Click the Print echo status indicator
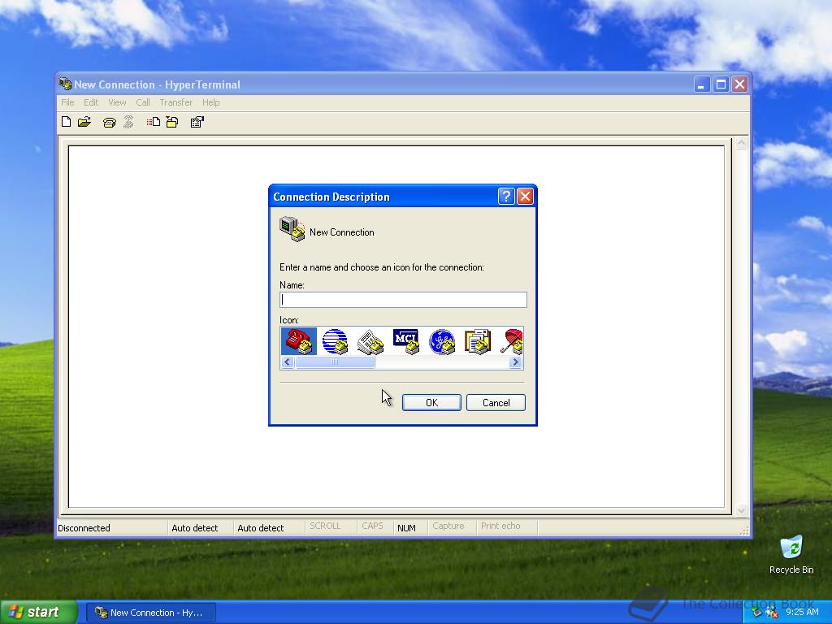The image size is (832, 624). [x=500, y=526]
